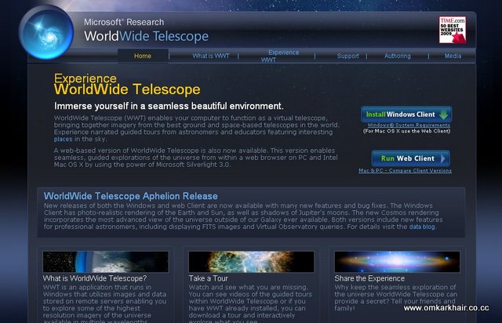Follow the 'places' link in the description
The width and height of the screenshot is (502, 323).
pyautogui.click(x=63, y=140)
